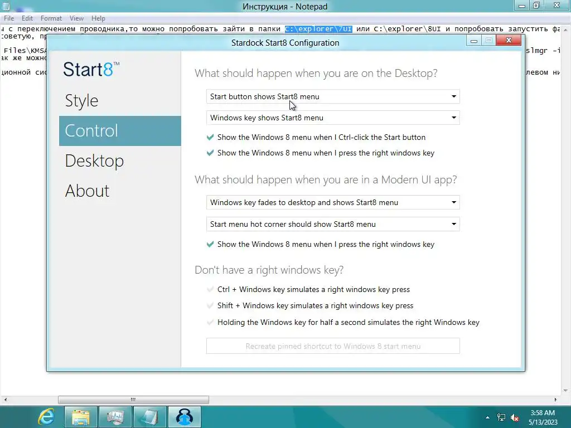Image resolution: width=571 pixels, height=428 pixels.
Task: Toggle Ctrl + Windows key simulates right key
Action: (x=210, y=289)
